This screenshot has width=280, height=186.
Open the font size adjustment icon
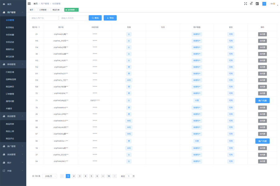coord(251,4)
